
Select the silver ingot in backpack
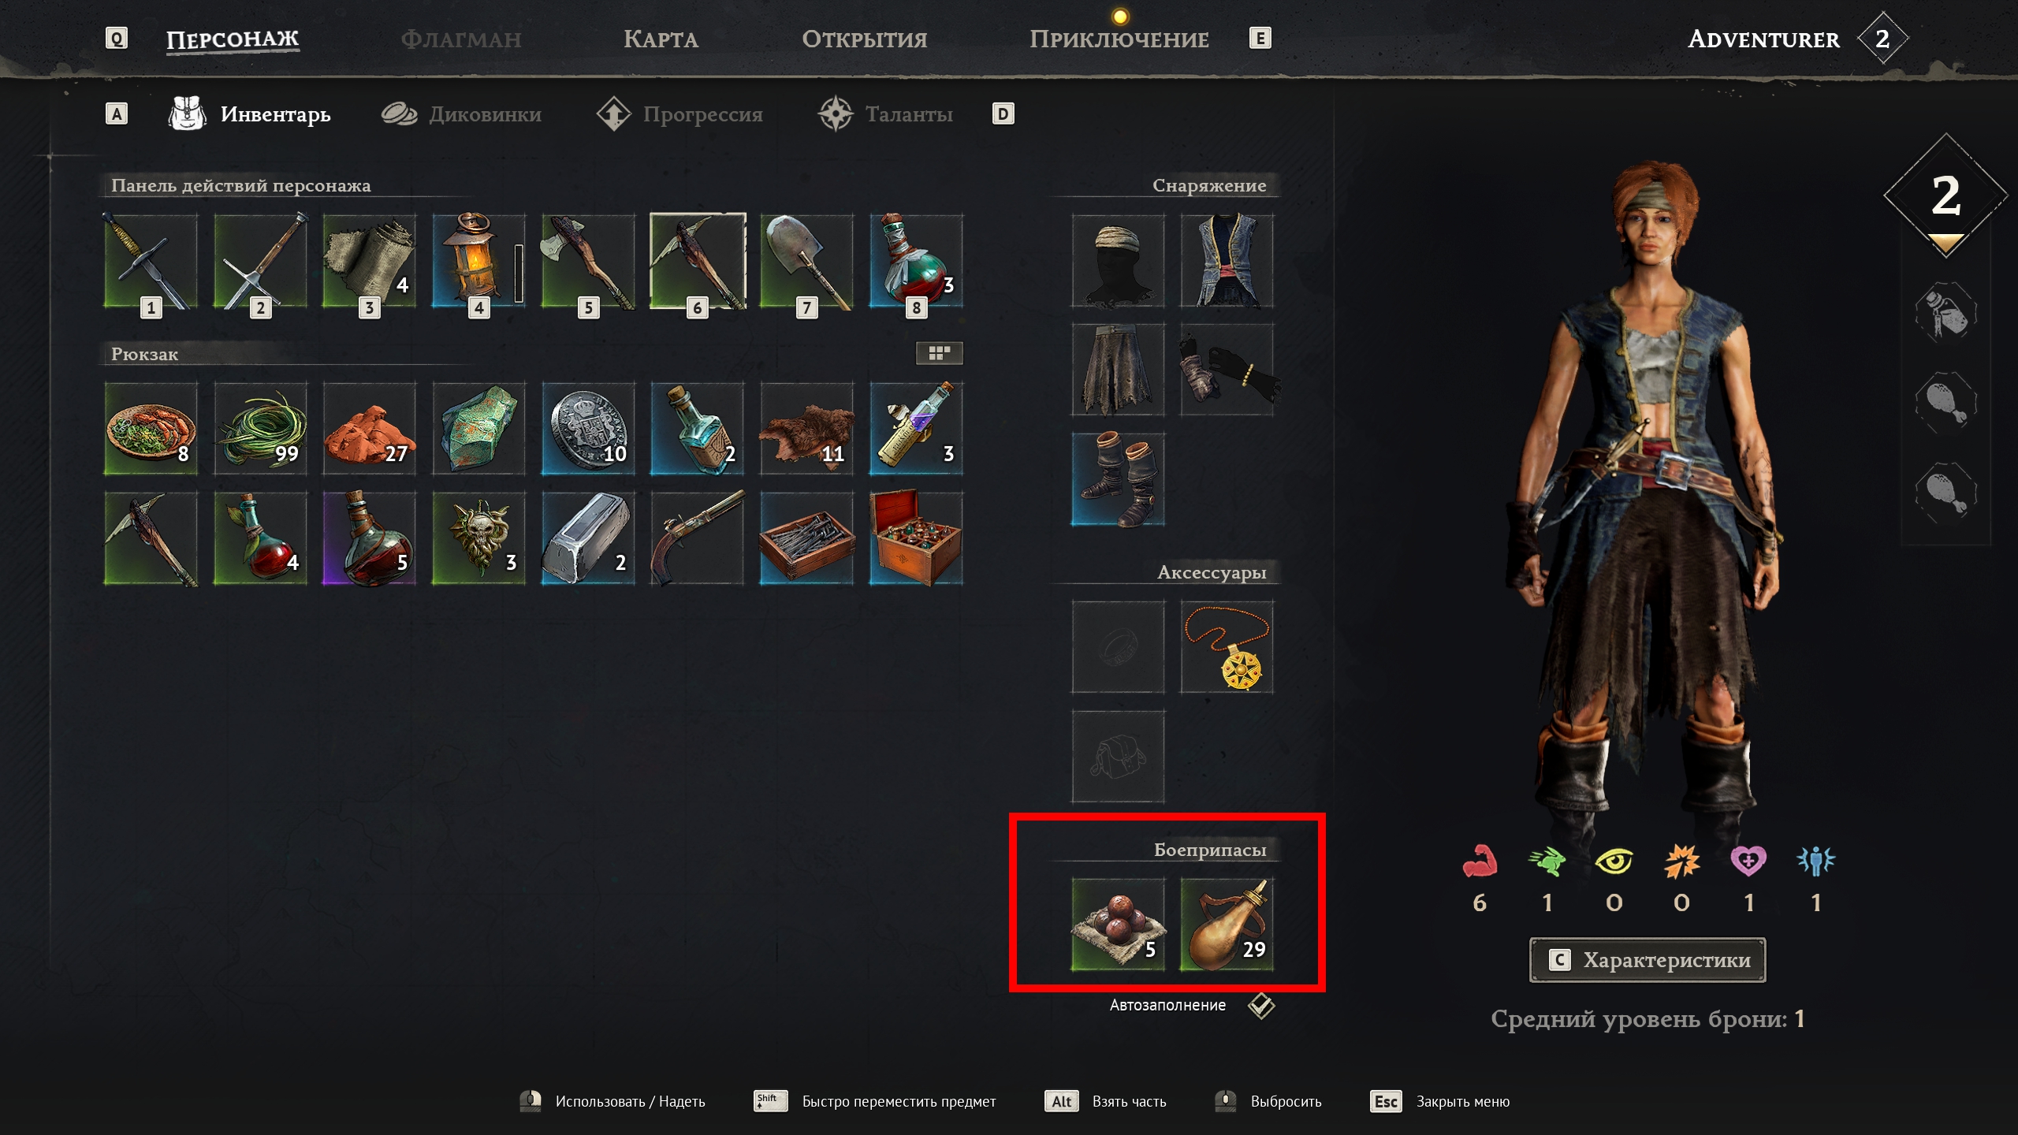[588, 538]
